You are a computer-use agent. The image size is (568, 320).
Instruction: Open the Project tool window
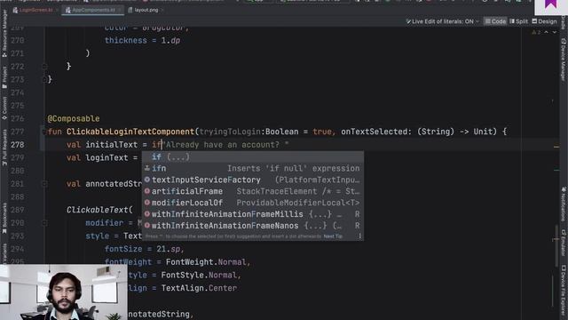point(4,77)
